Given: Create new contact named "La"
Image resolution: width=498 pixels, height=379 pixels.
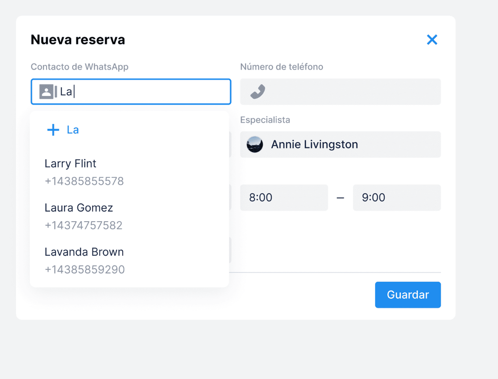Looking at the screenshot, I should 73,130.
